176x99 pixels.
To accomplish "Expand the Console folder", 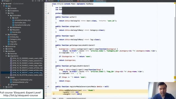I will click(x=6, y=9).
